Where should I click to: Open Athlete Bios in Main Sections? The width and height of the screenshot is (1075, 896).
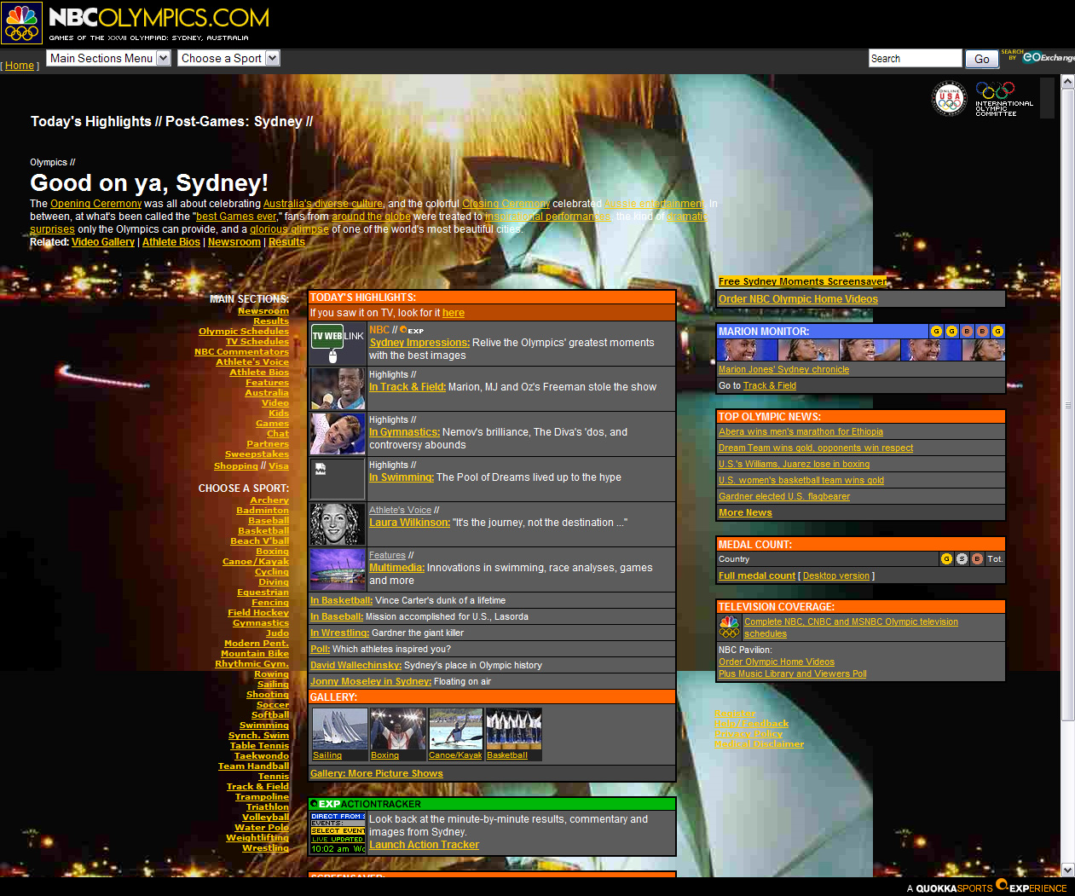(x=259, y=373)
